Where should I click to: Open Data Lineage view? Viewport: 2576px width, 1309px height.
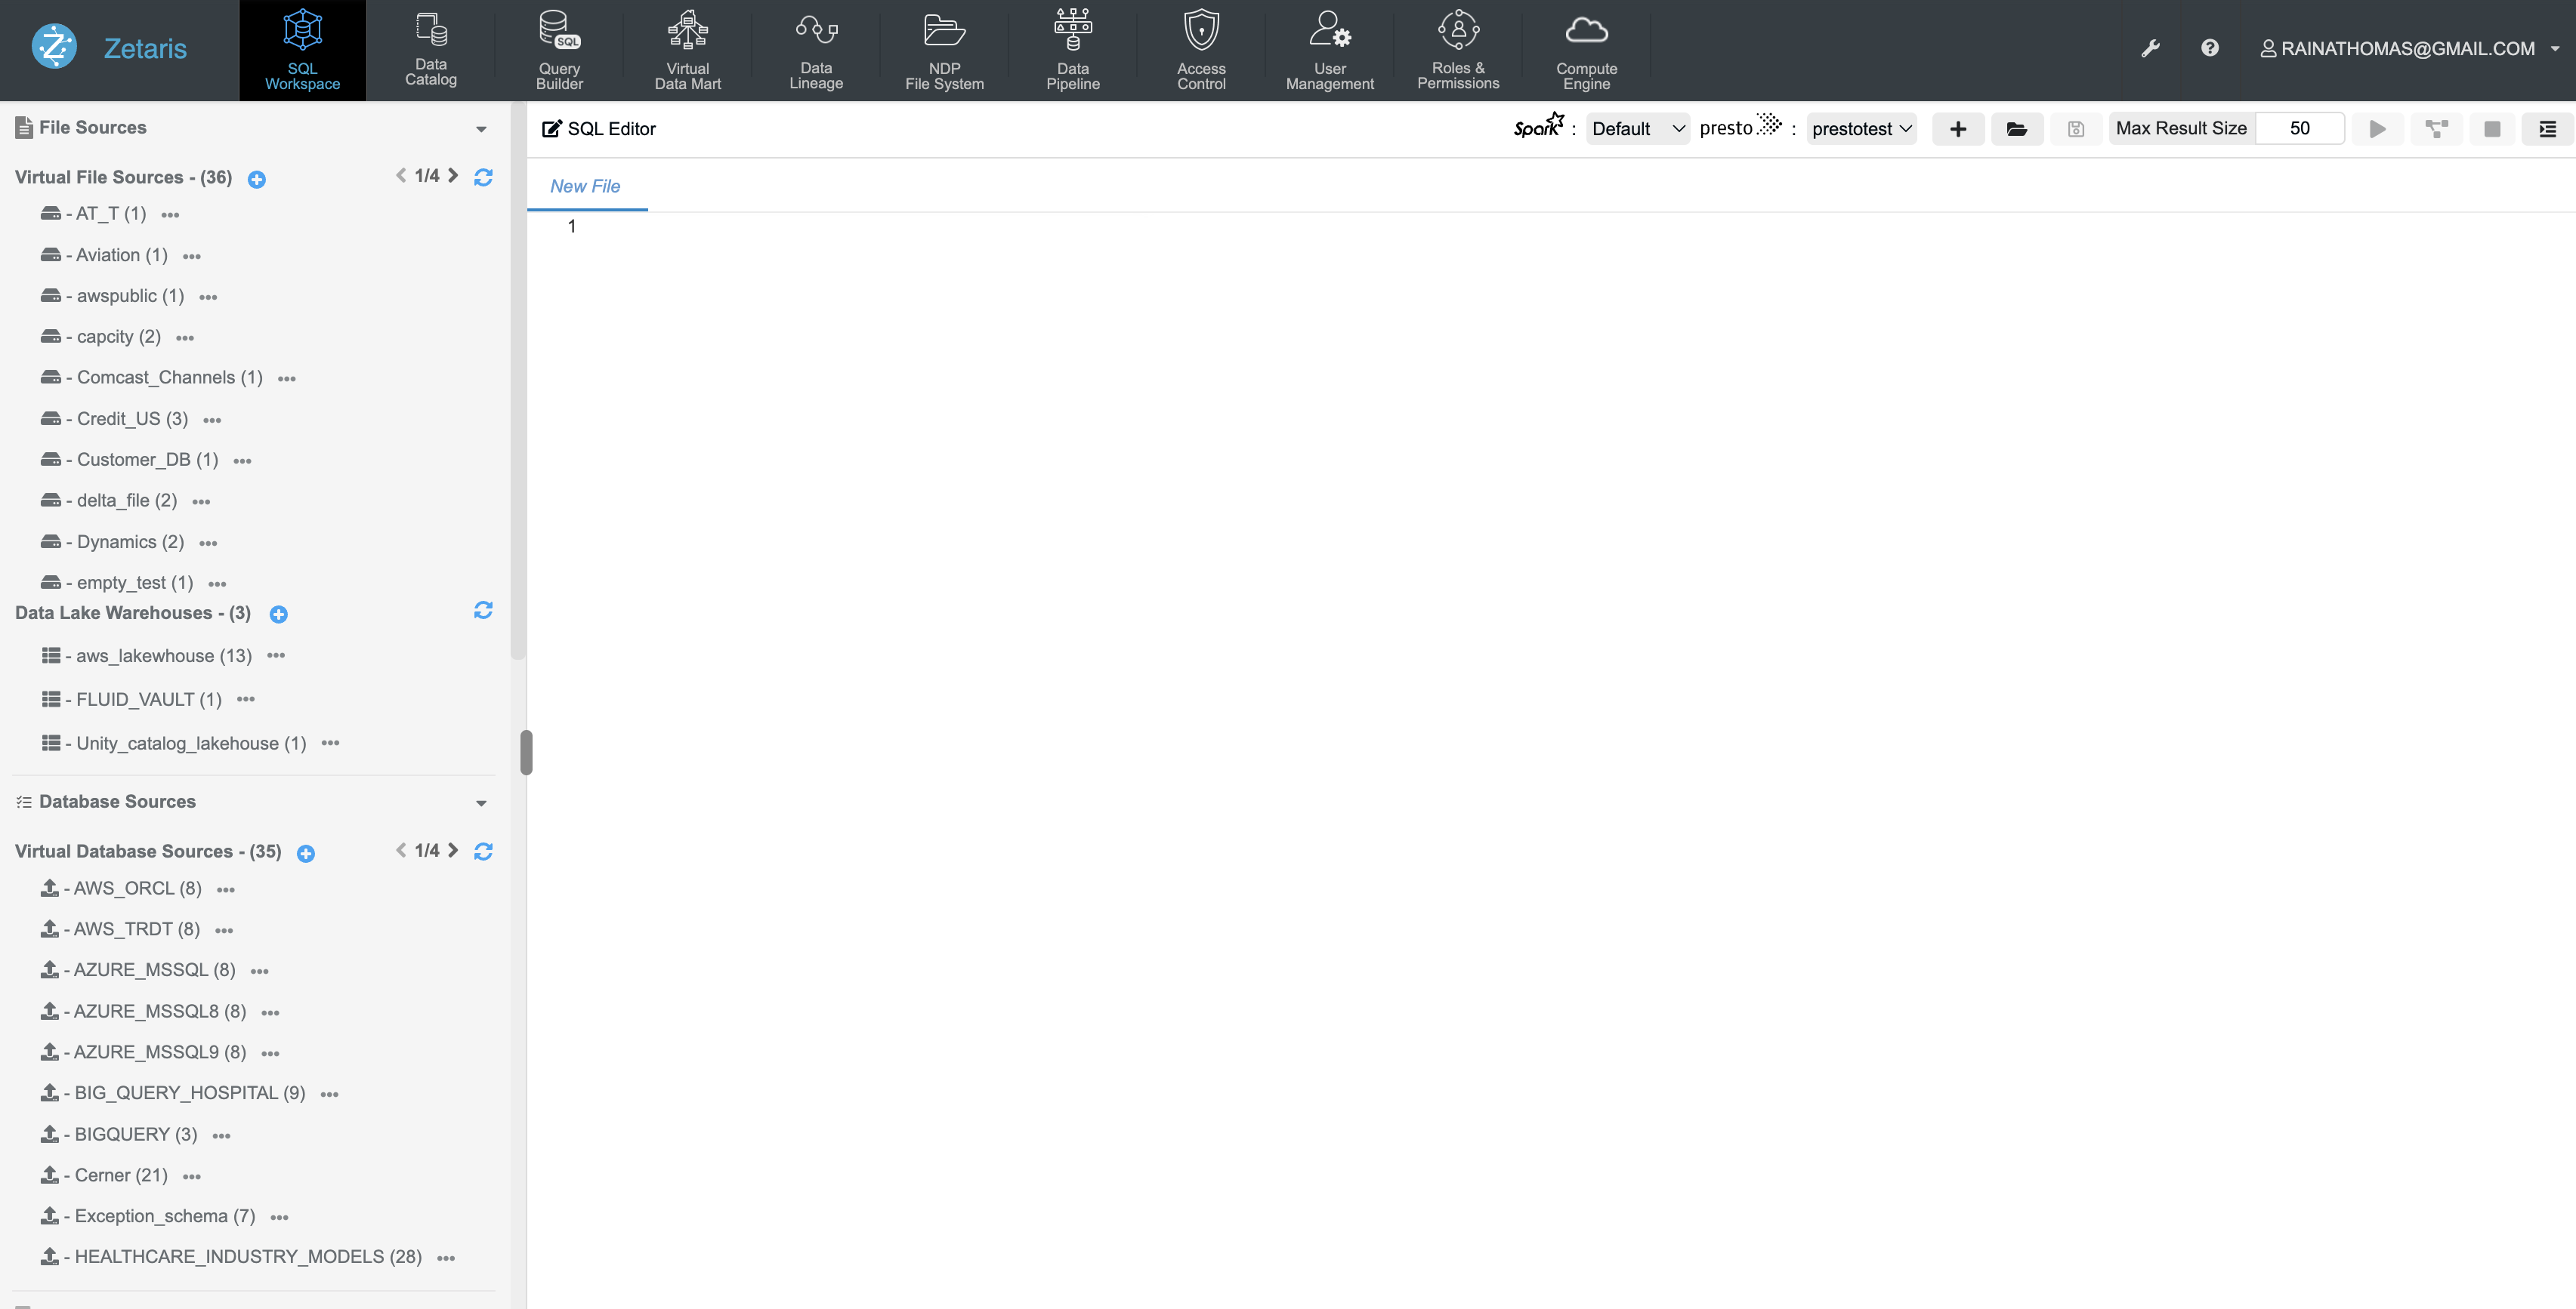pos(815,50)
